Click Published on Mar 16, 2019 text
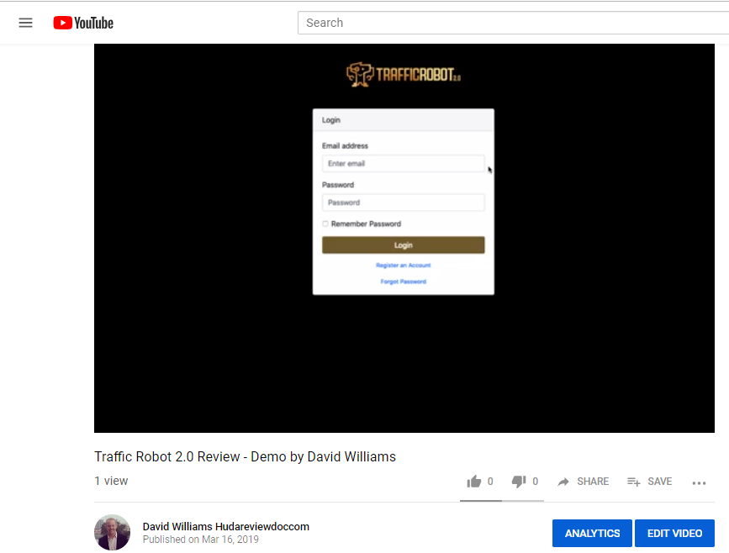Screen dimensions: 729x553 [201, 540]
